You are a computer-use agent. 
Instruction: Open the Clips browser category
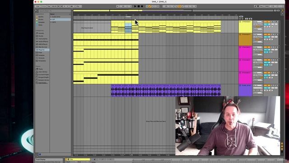[40, 53]
